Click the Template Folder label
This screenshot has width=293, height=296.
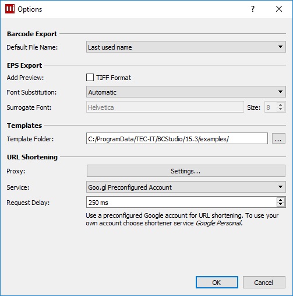[x=30, y=139]
